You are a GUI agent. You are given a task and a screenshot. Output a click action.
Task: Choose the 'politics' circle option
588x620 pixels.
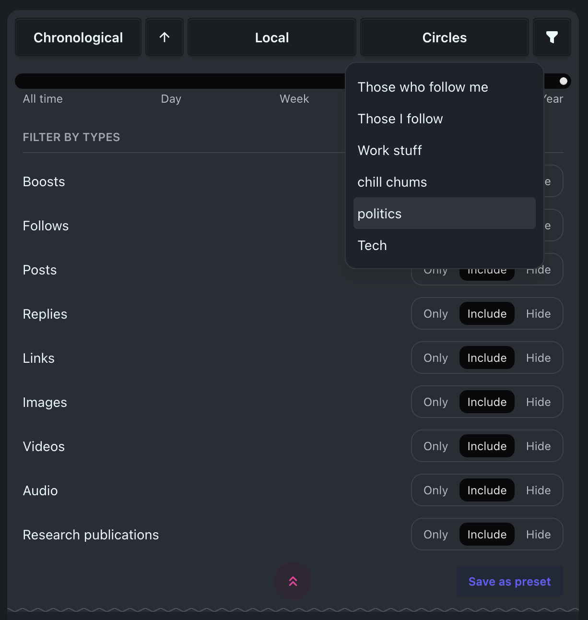[x=379, y=214]
